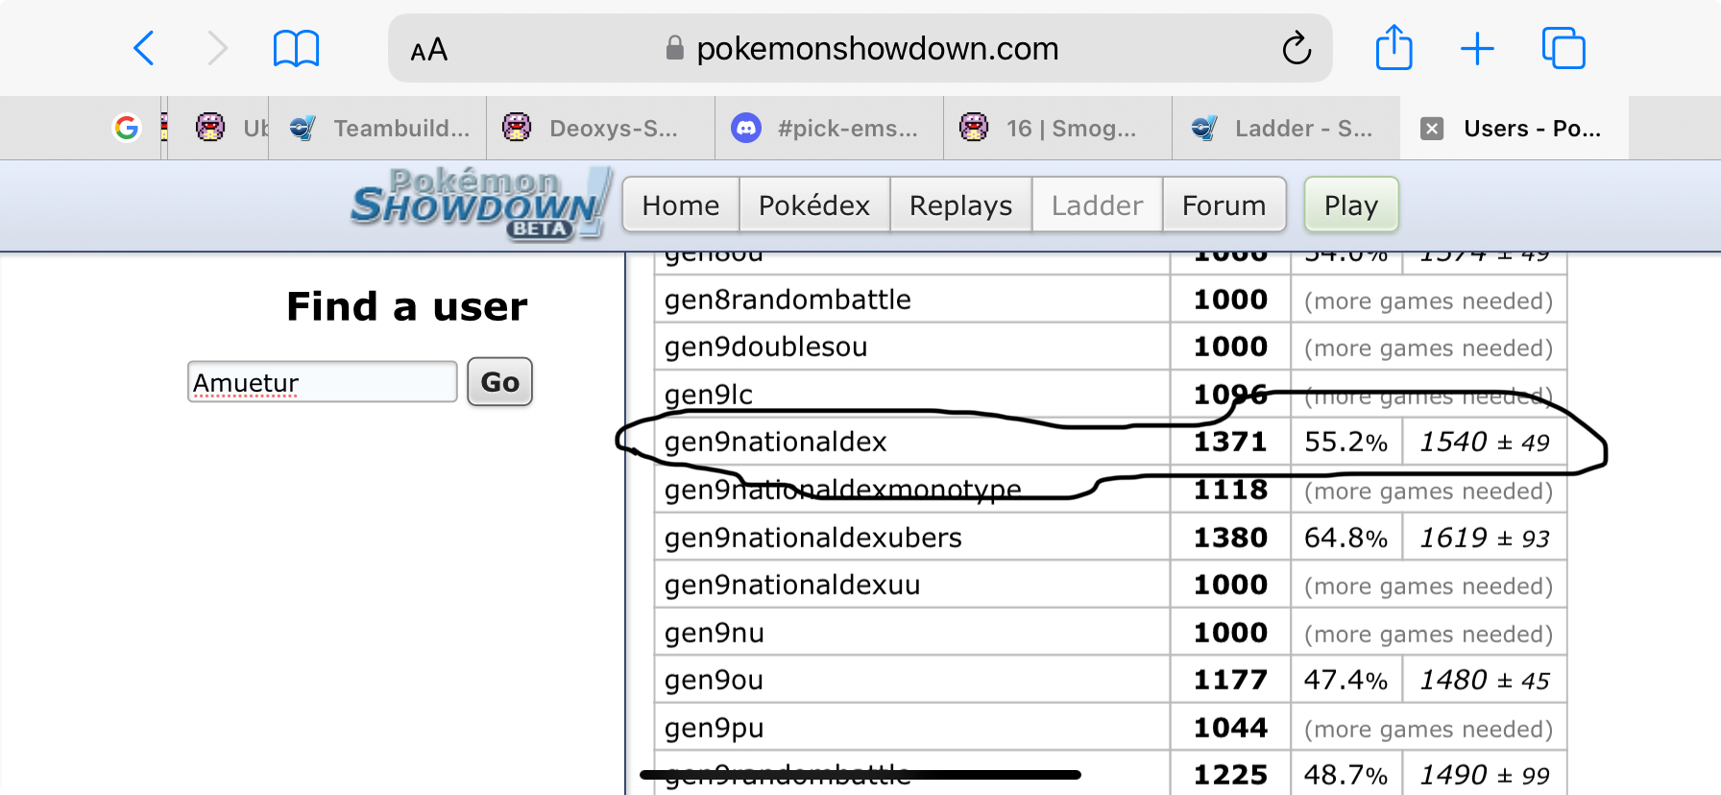The width and height of the screenshot is (1721, 795).
Task: Click the 1540 ± 49 Glicko rating
Action: coord(1485,442)
